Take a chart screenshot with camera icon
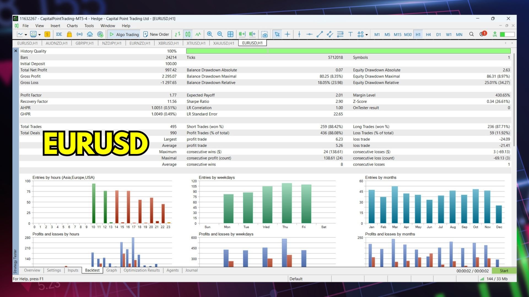The image size is (529, 297). (x=264, y=34)
